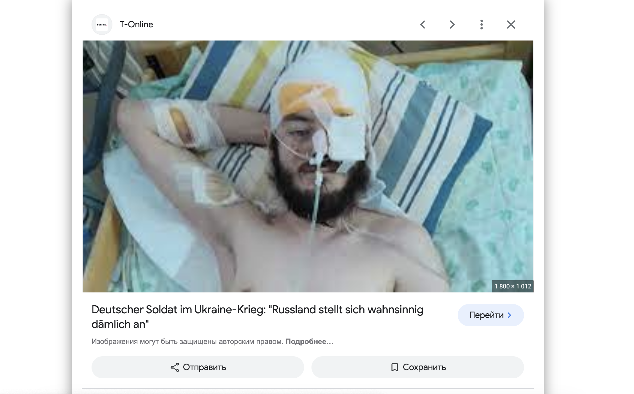
Task: Click the share icon beside Отправить
Action: pyautogui.click(x=175, y=367)
